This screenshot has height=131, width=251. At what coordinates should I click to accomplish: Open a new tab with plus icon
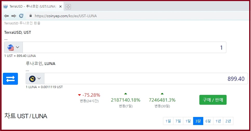[68, 7]
